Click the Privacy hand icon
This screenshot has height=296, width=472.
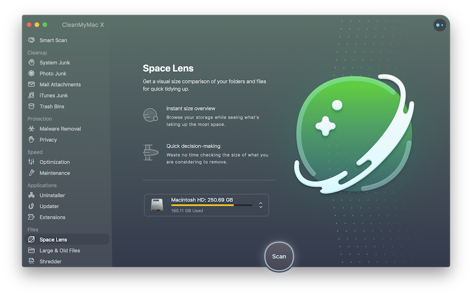[x=31, y=139]
